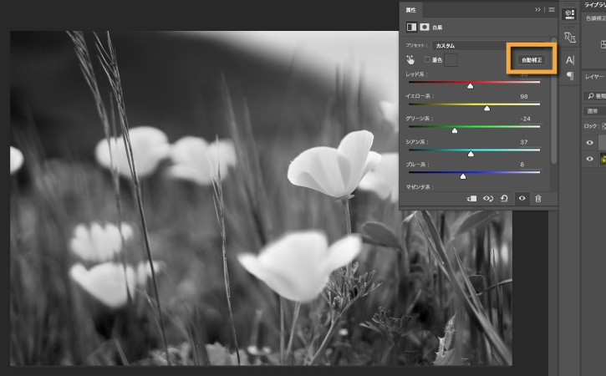
Task: Open the 属性 panel hamburger menu
Action: [x=552, y=10]
